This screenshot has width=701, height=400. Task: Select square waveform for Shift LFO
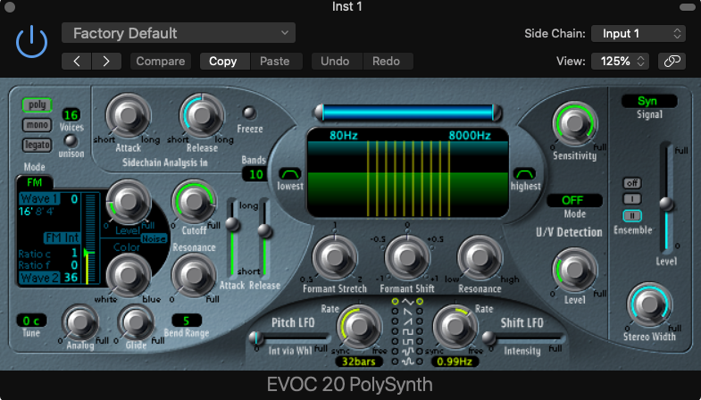click(420, 331)
